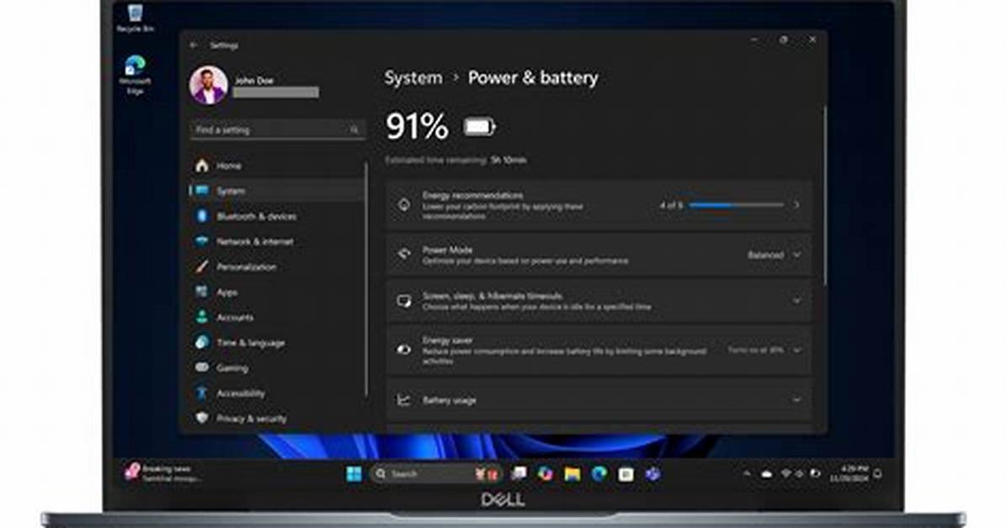Open Network & internet settings
1007x528 pixels.
(x=276, y=242)
